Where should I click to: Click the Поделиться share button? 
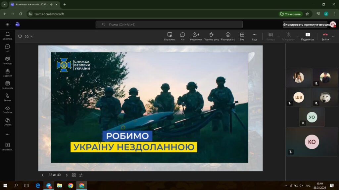308,36
